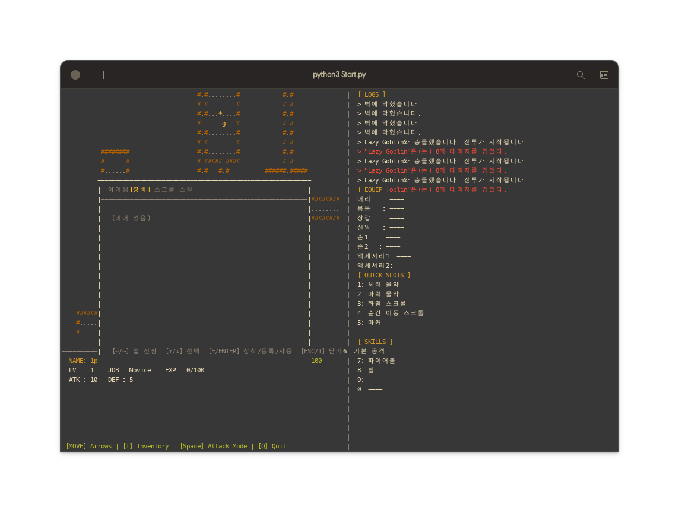Open a new terminal tab with plus icon
Viewport: 679px width, 512px height.
[x=103, y=75]
